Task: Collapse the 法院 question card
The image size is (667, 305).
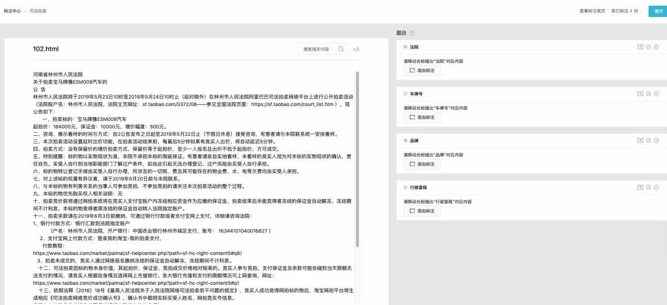Action: pyautogui.click(x=657, y=47)
